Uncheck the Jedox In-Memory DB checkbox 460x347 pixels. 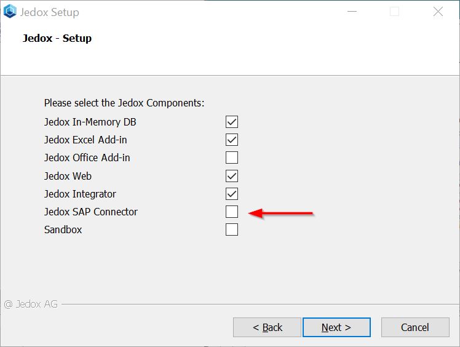(231, 122)
